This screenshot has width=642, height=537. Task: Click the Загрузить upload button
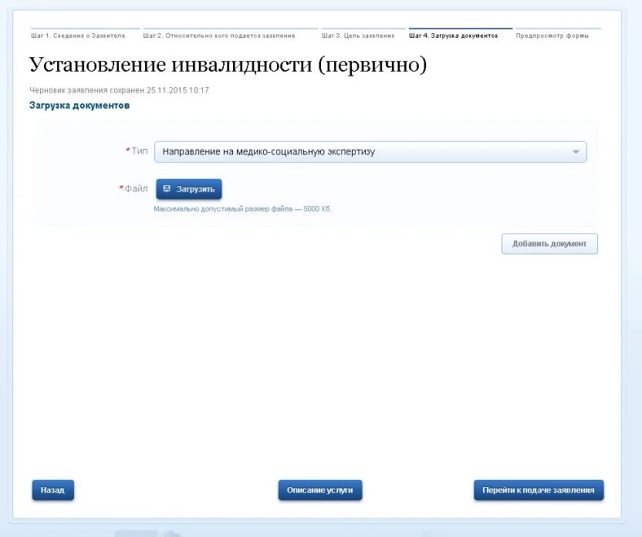(x=189, y=188)
